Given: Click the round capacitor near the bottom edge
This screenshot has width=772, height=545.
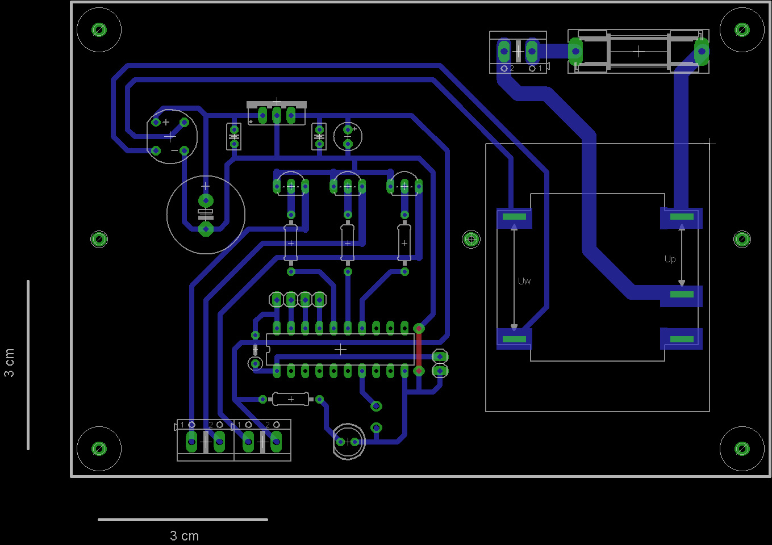Looking at the screenshot, I should (x=348, y=441).
